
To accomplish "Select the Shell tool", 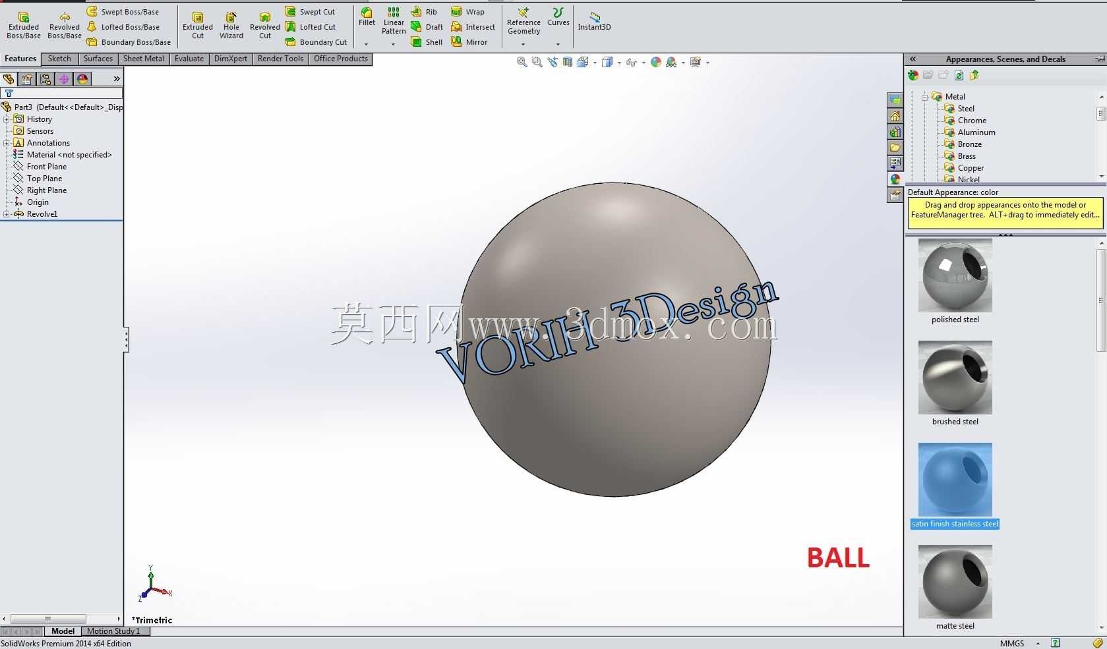I will tap(427, 42).
